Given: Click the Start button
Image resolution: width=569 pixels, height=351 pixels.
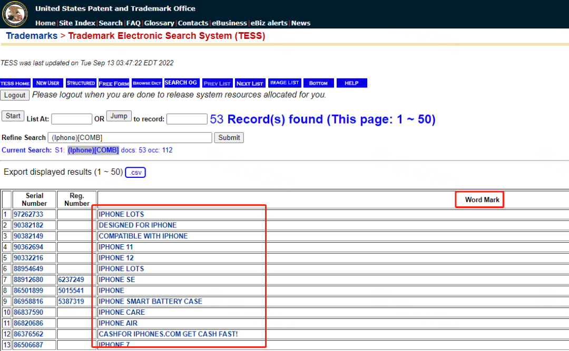Looking at the screenshot, I should 13,116.
